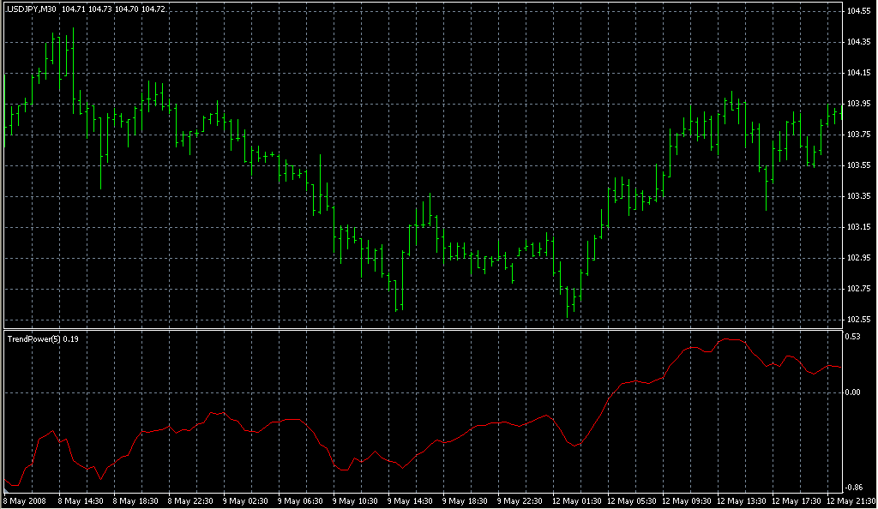This screenshot has width=878, height=509.
Task: Click the OHLC quote values 104.71 104.73 104.70 104.72
Action: [x=113, y=9]
